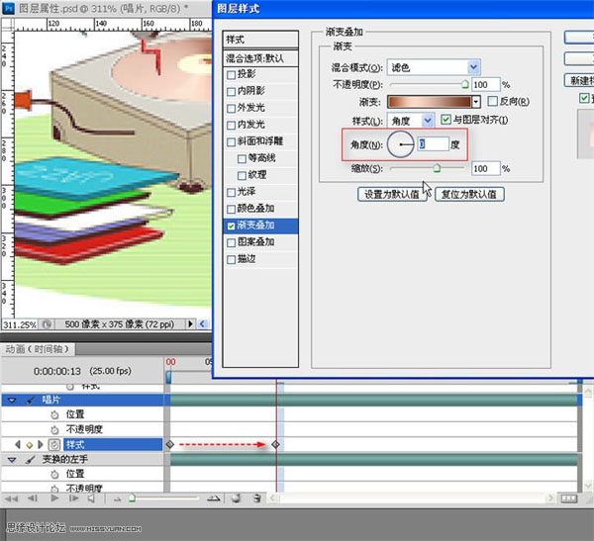The image size is (594, 541).
Task: Enable the 投影 drop shadow checkbox
Action: point(232,74)
